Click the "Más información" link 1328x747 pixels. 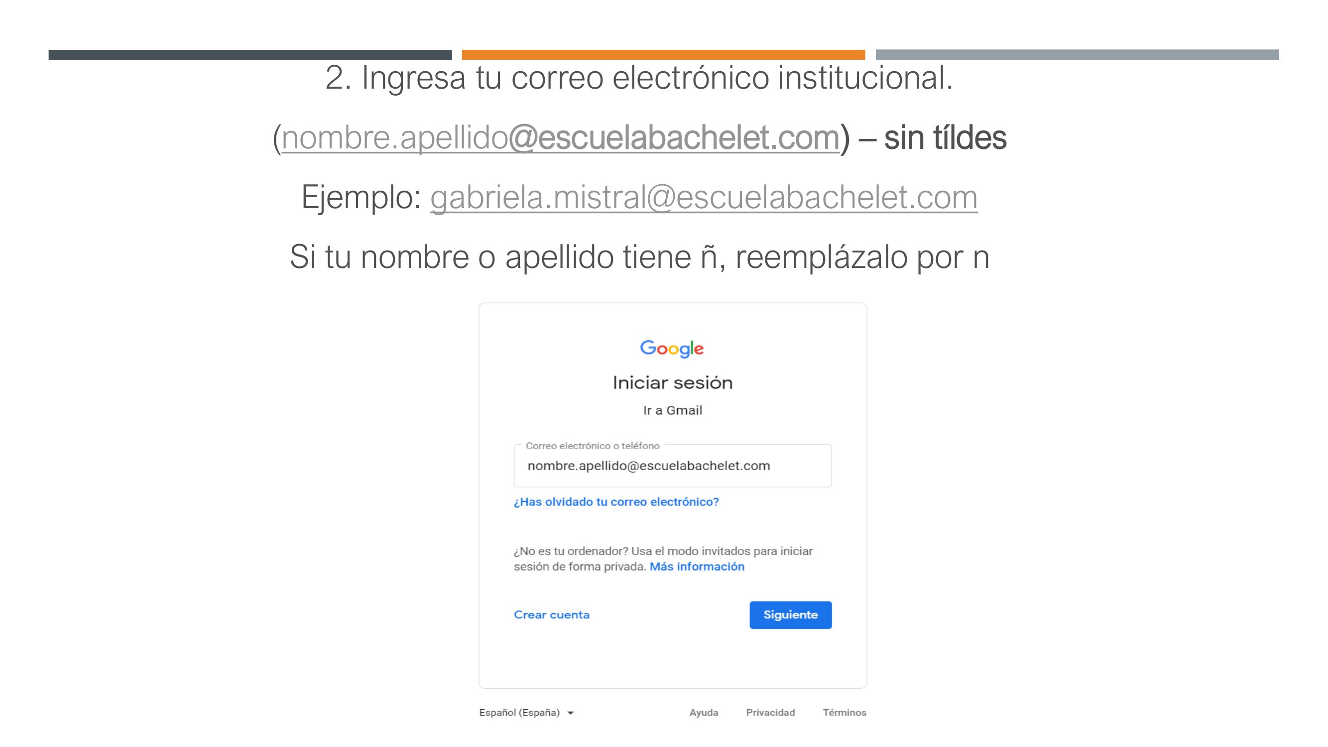point(697,567)
